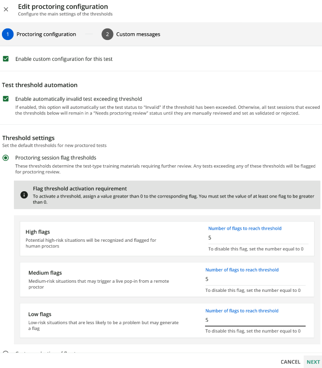Select the partially hidden radio option at bottom
Image resolution: width=322 pixels, height=368 pixels.
[6, 352]
